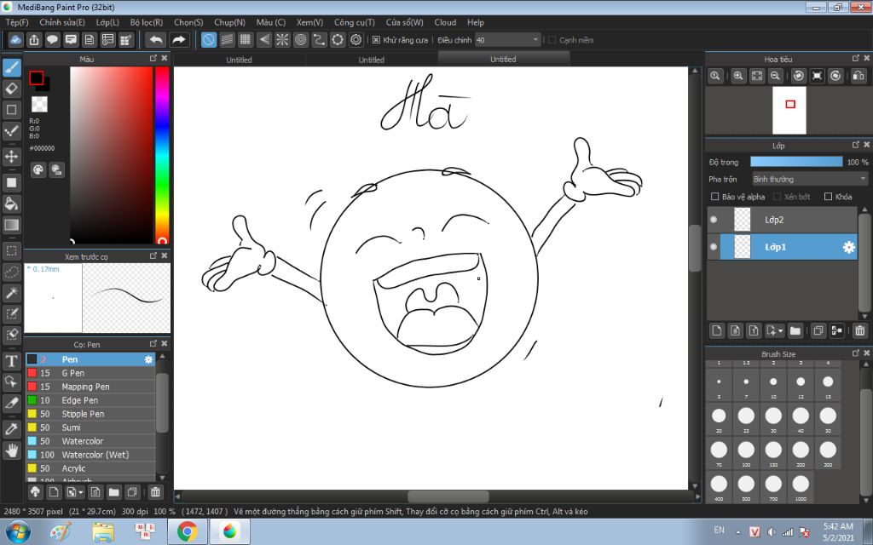Hide the Lớp2 layer

[x=714, y=220]
